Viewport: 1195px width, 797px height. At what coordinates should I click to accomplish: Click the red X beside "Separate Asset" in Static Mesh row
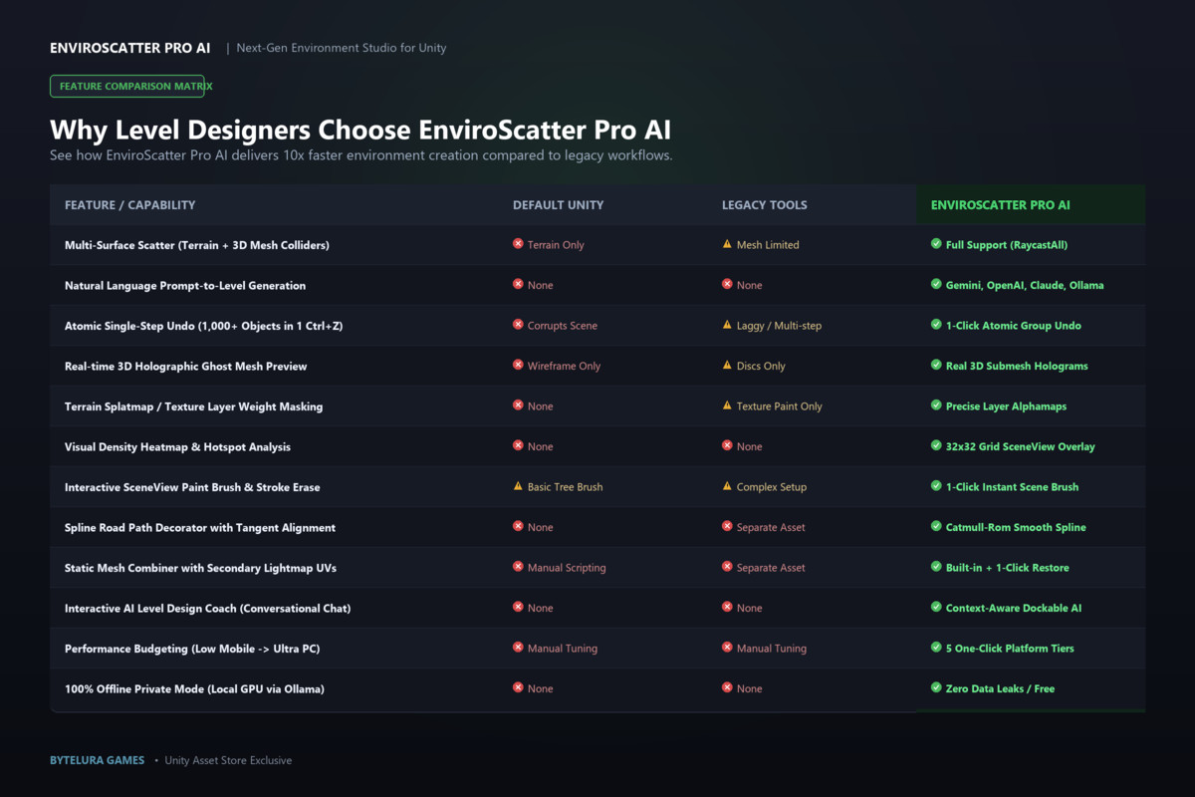click(x=727, y=567)
